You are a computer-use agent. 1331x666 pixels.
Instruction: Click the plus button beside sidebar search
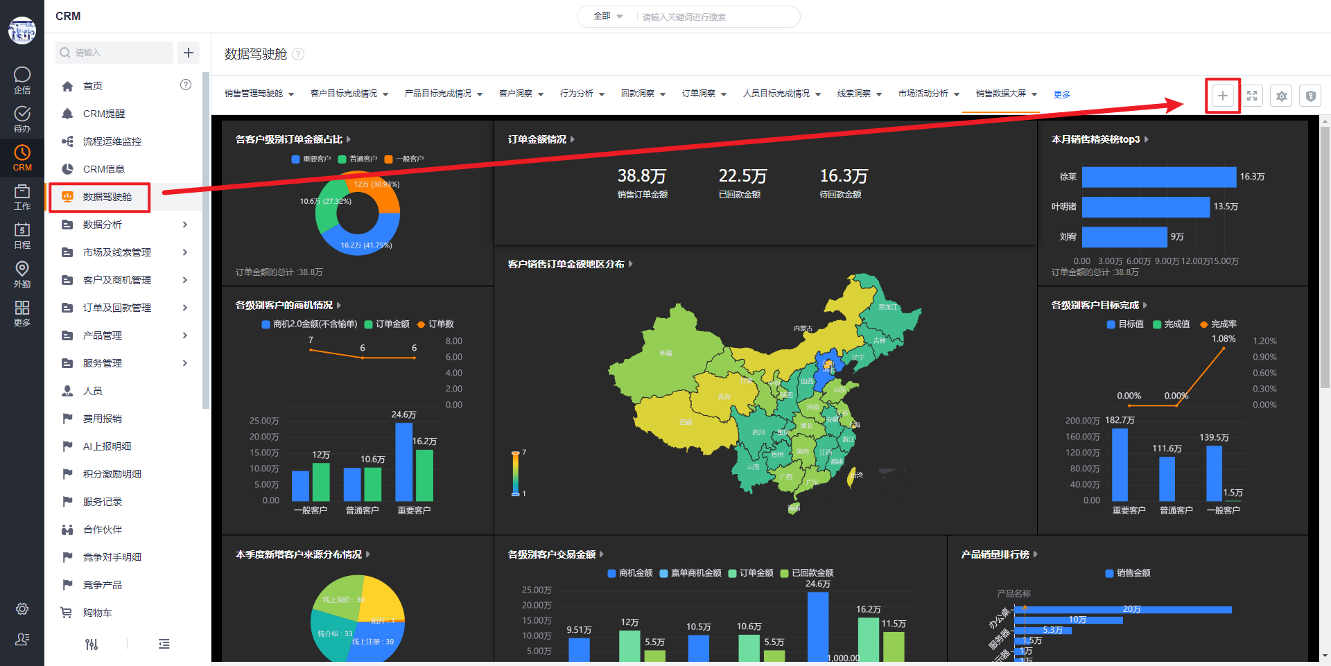click(x=189, y=53)
